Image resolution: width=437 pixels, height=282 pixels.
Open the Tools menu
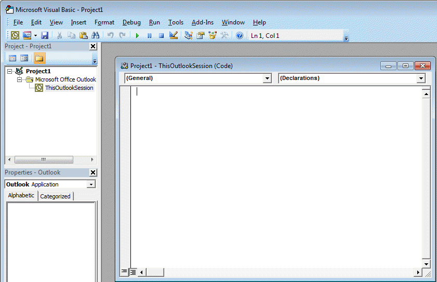tap(176, 22)
